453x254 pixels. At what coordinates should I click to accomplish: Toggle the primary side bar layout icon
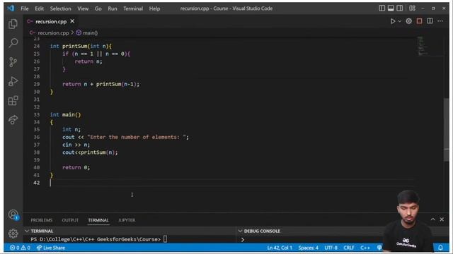(382, 8)
